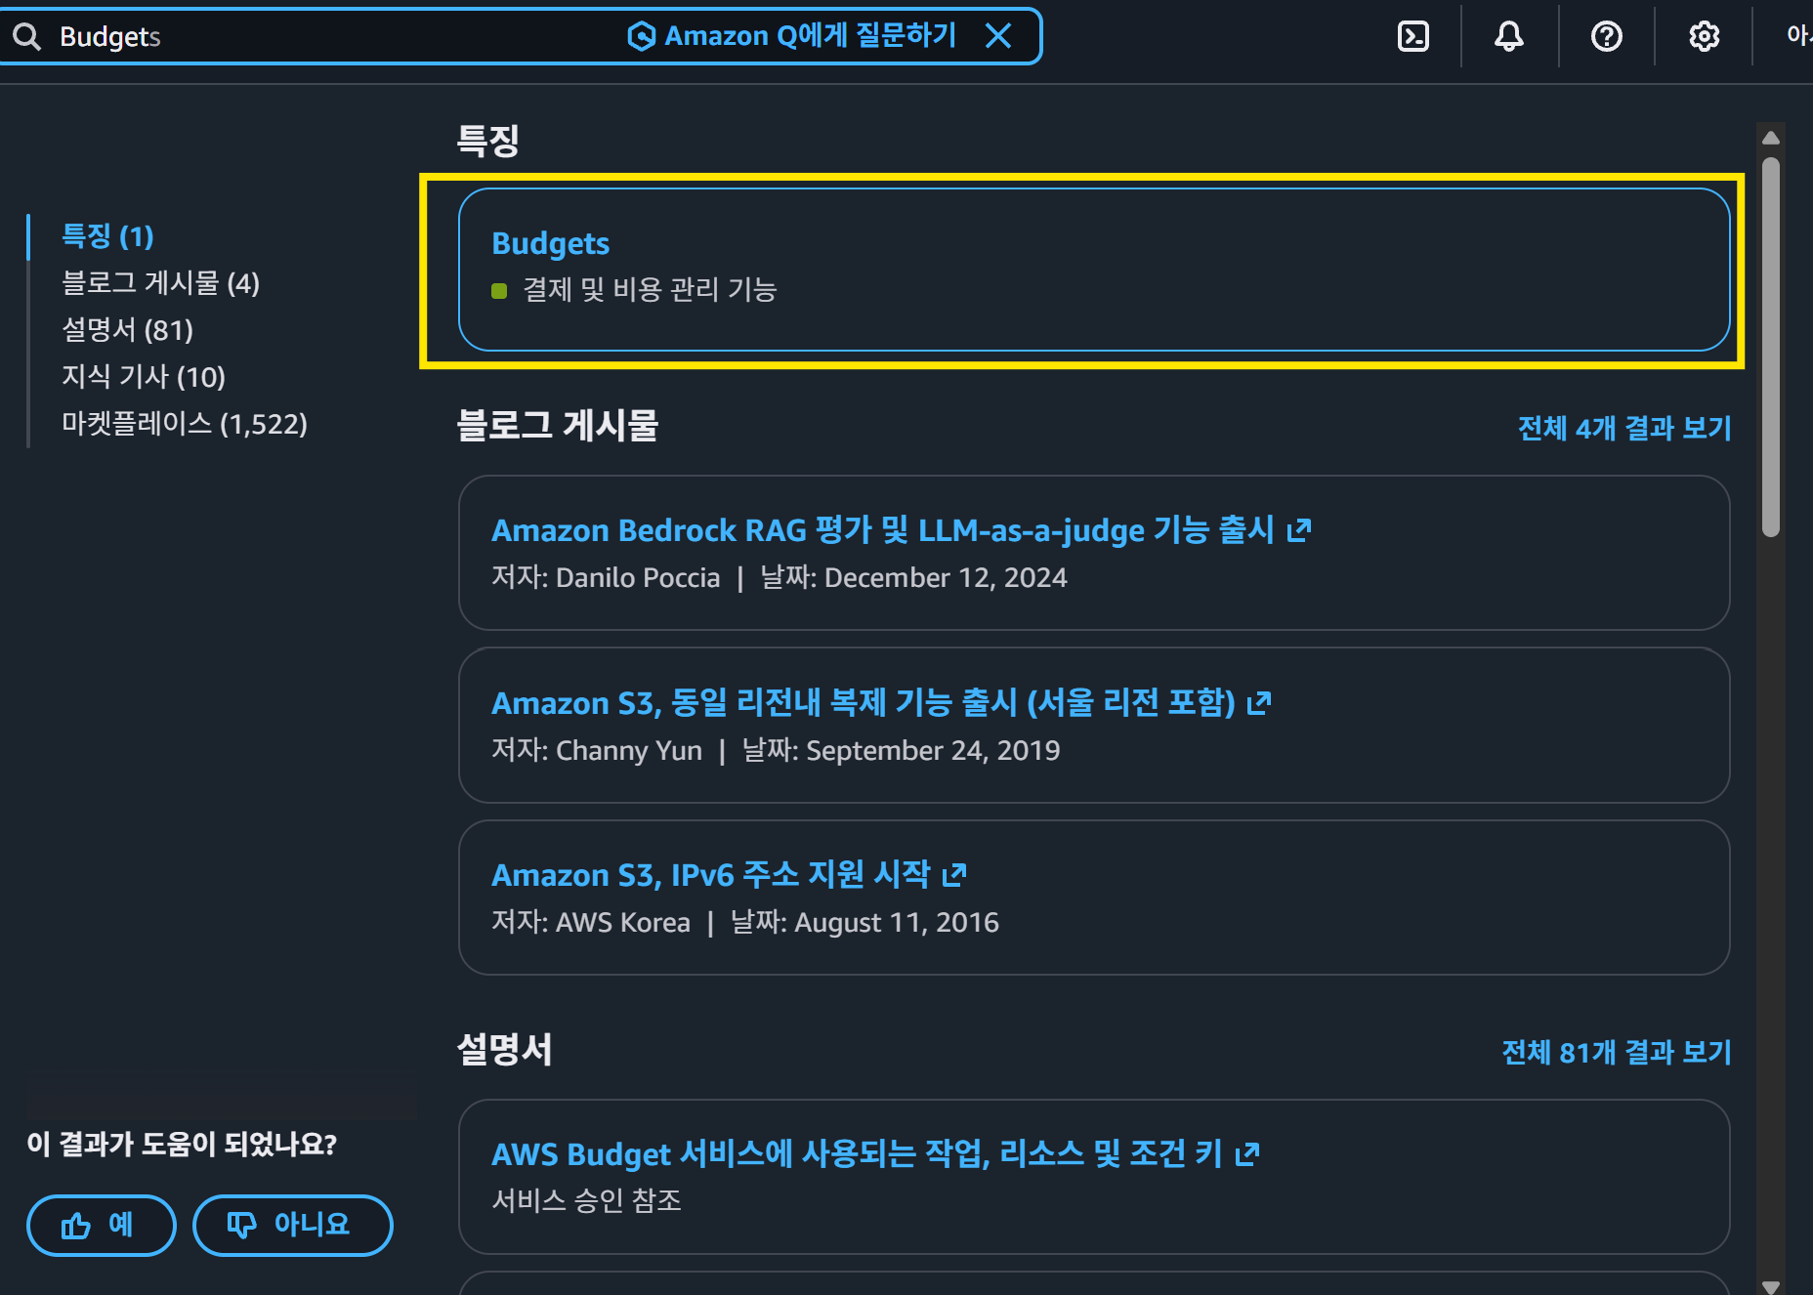The height and width of the screenshot is (1295, 1813).
Task: Open the Amazon Bedrock RAG 평가 blog post
Action: tap(883, 530)
